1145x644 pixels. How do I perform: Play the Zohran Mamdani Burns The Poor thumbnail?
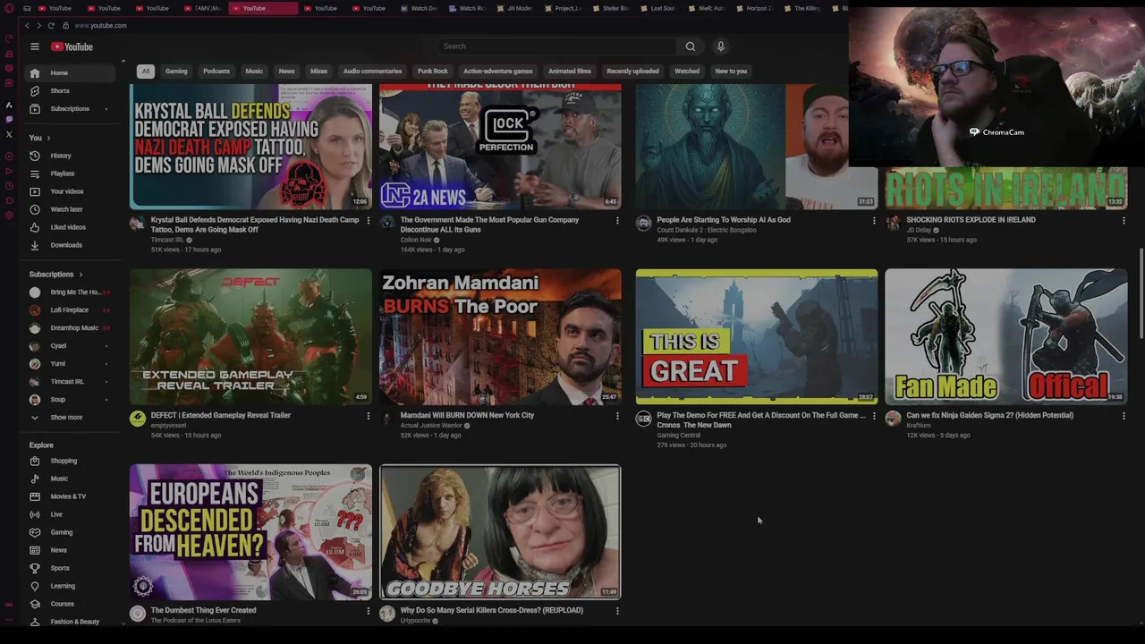tap(500, 337)
